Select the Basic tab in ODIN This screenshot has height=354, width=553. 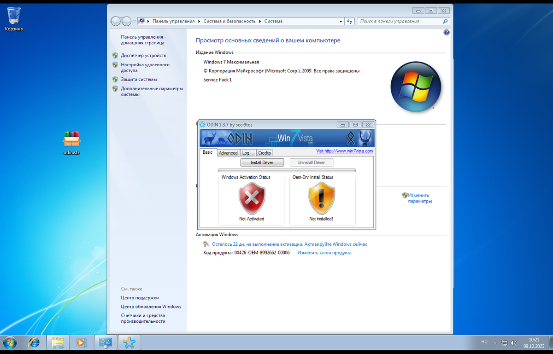pyautogui.click(x=208, y=152)
